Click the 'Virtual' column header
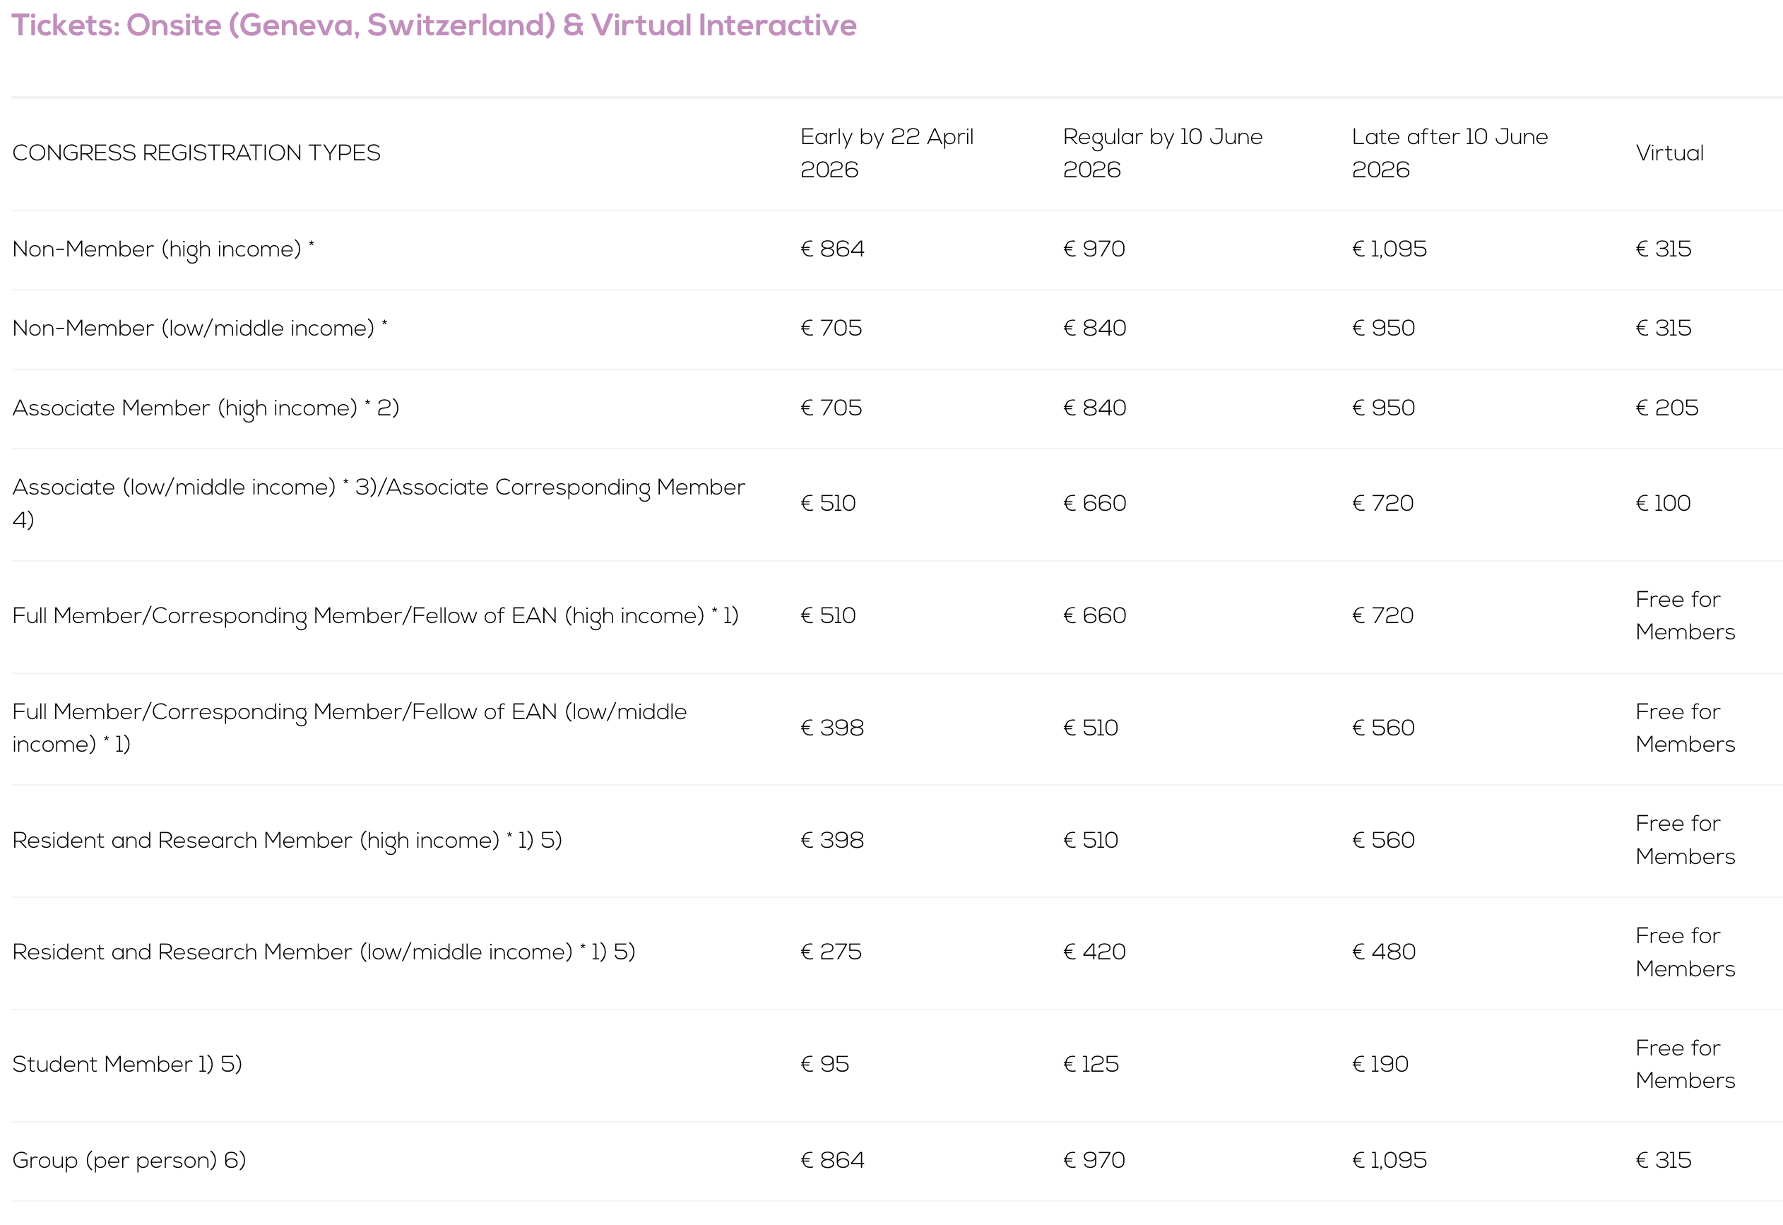 click(x=1669, y=153)
